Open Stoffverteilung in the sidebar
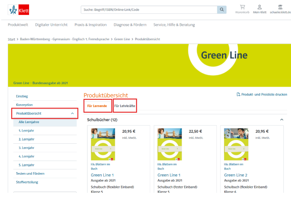 pos(27,182)
